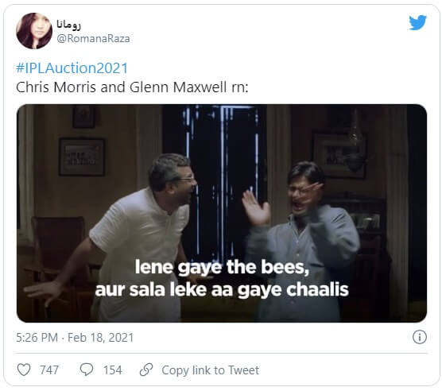Viewport: 442px width, 391px height.
Task: Open the embedded meme image
Action: [222, 213]
